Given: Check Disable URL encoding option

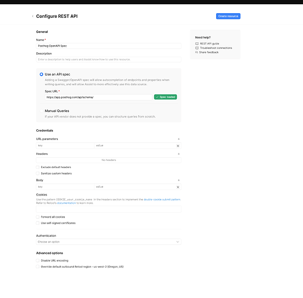Looking at the screenshot, I should [38, 260].
